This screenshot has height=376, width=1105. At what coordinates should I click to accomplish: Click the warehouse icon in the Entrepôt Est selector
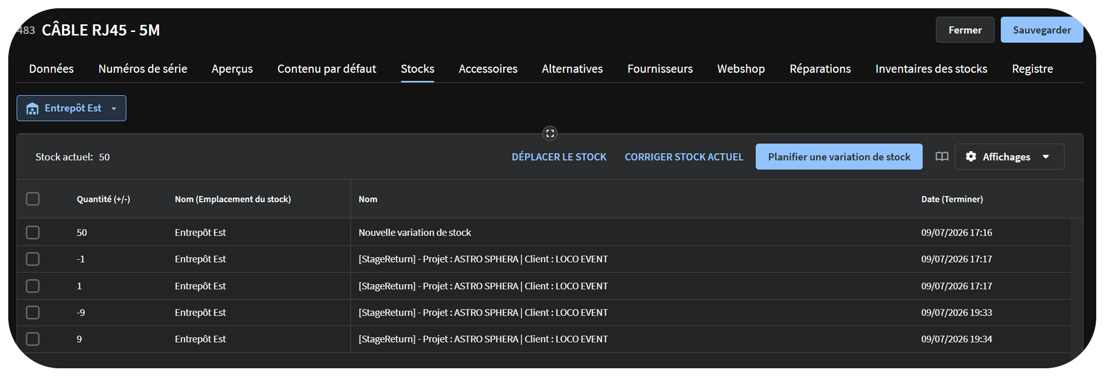coord(33,108)
